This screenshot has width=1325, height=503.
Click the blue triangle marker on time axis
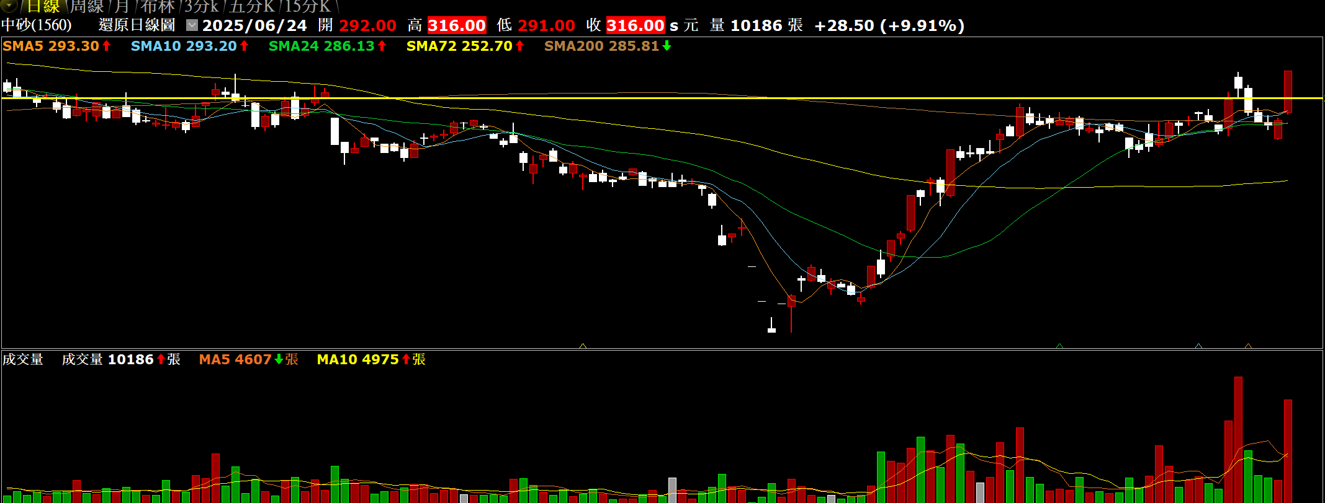pos(1198,346)
